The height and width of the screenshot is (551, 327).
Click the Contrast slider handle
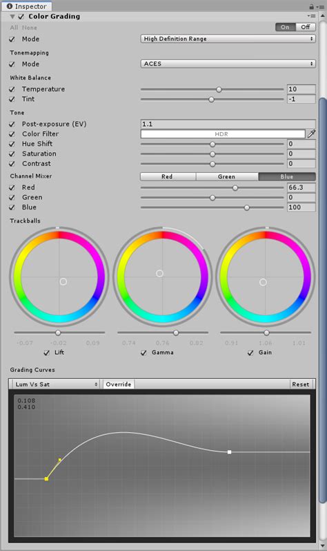tap(212, 164)
